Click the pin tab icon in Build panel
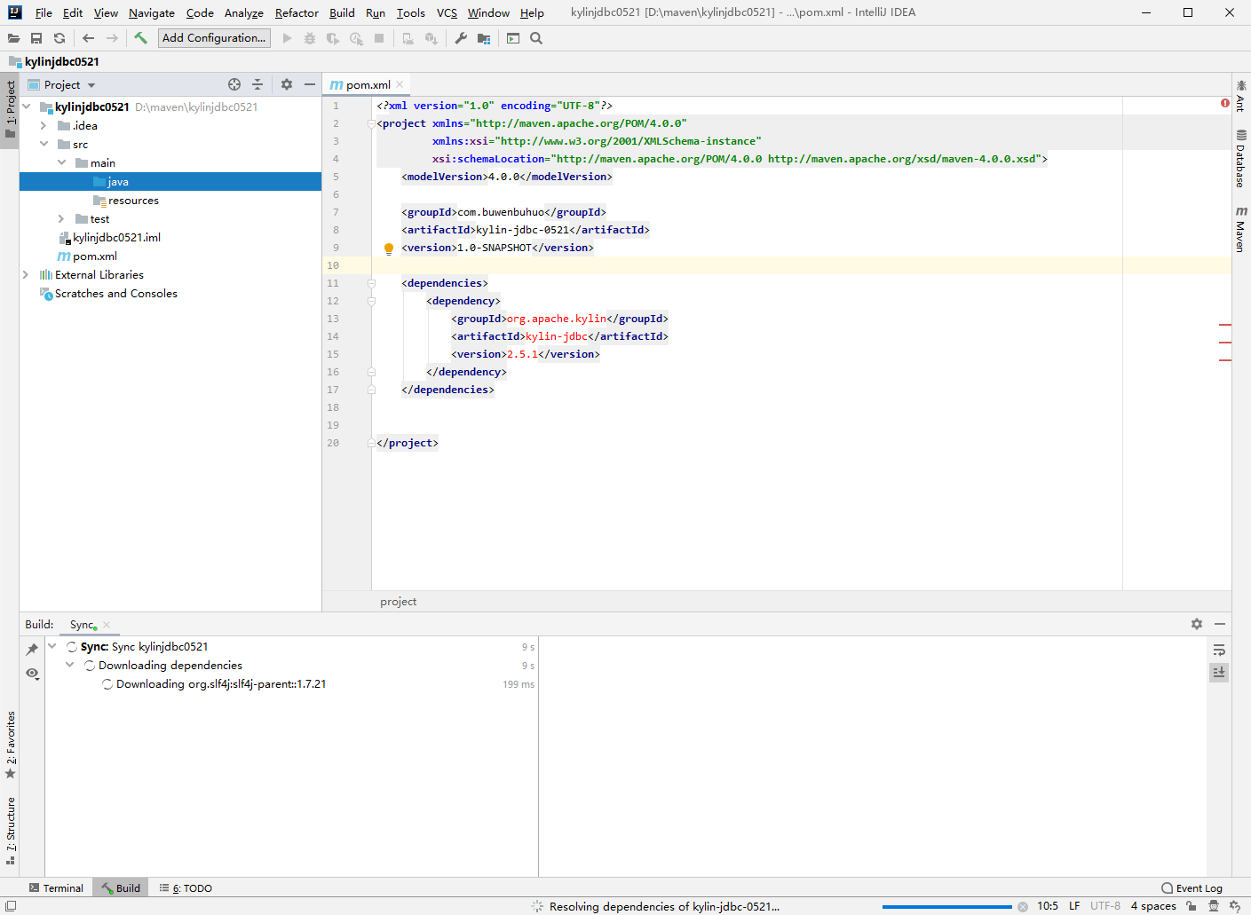1251x915 pixels. click(x=32, y=650)
